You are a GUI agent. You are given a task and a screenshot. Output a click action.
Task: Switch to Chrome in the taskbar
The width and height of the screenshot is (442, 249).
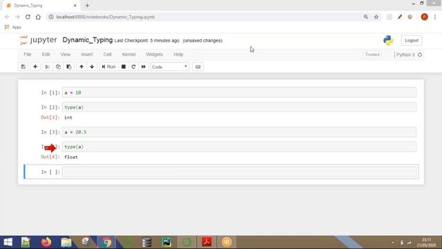point(106,242)
